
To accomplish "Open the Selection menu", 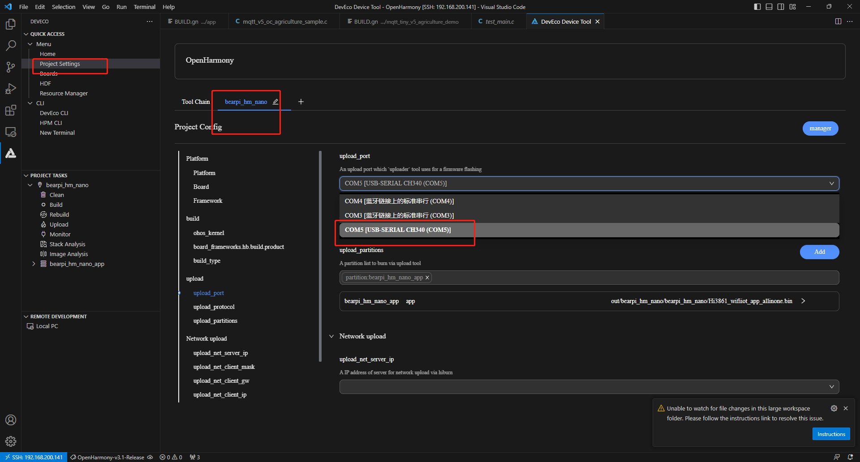I will [64, 7].
